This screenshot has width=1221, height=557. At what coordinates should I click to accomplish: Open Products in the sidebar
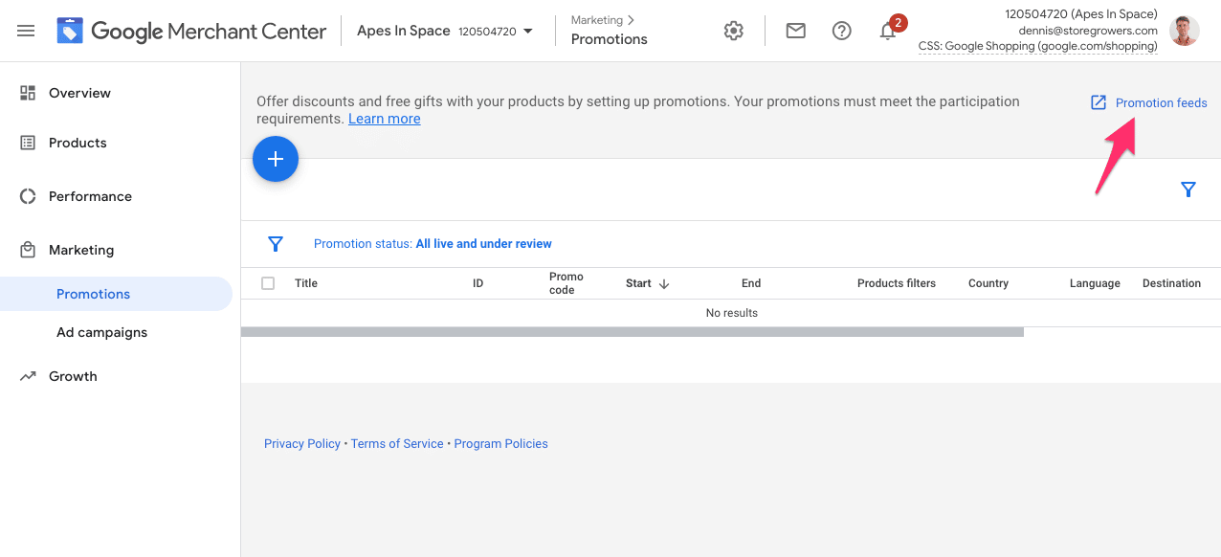click(x=78, y=143)
